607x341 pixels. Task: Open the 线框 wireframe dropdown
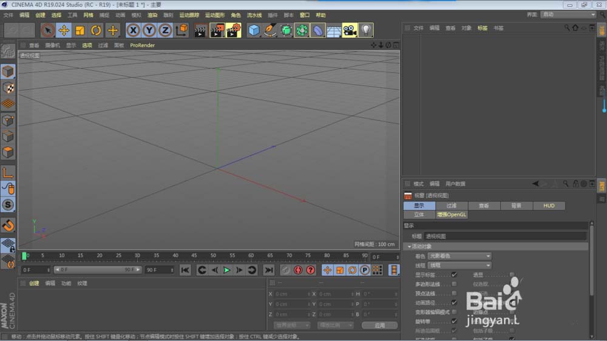459,265
